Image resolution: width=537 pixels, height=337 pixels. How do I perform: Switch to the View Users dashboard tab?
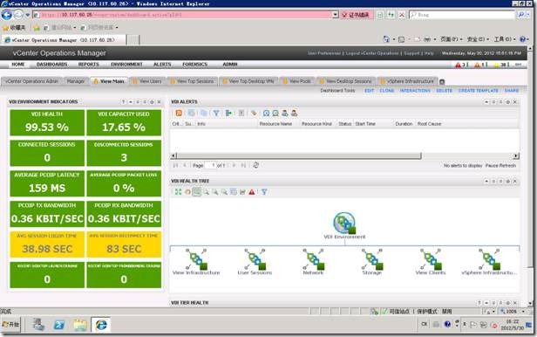(147, 81)
